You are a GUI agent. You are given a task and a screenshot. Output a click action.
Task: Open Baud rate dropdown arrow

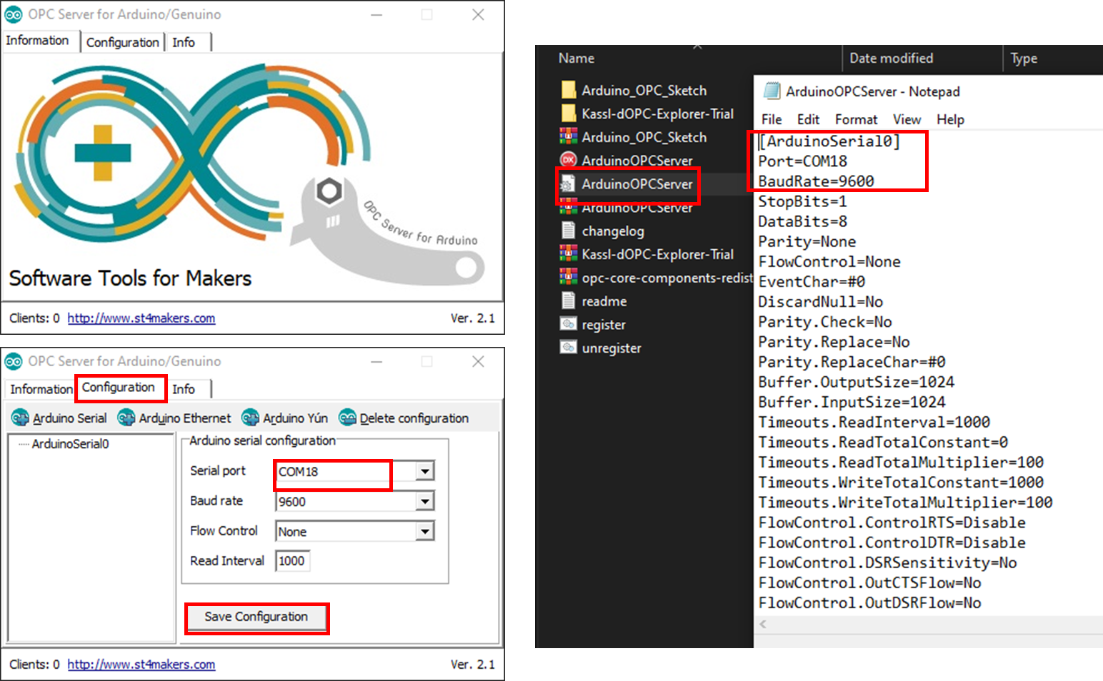(x=425, y=501)
